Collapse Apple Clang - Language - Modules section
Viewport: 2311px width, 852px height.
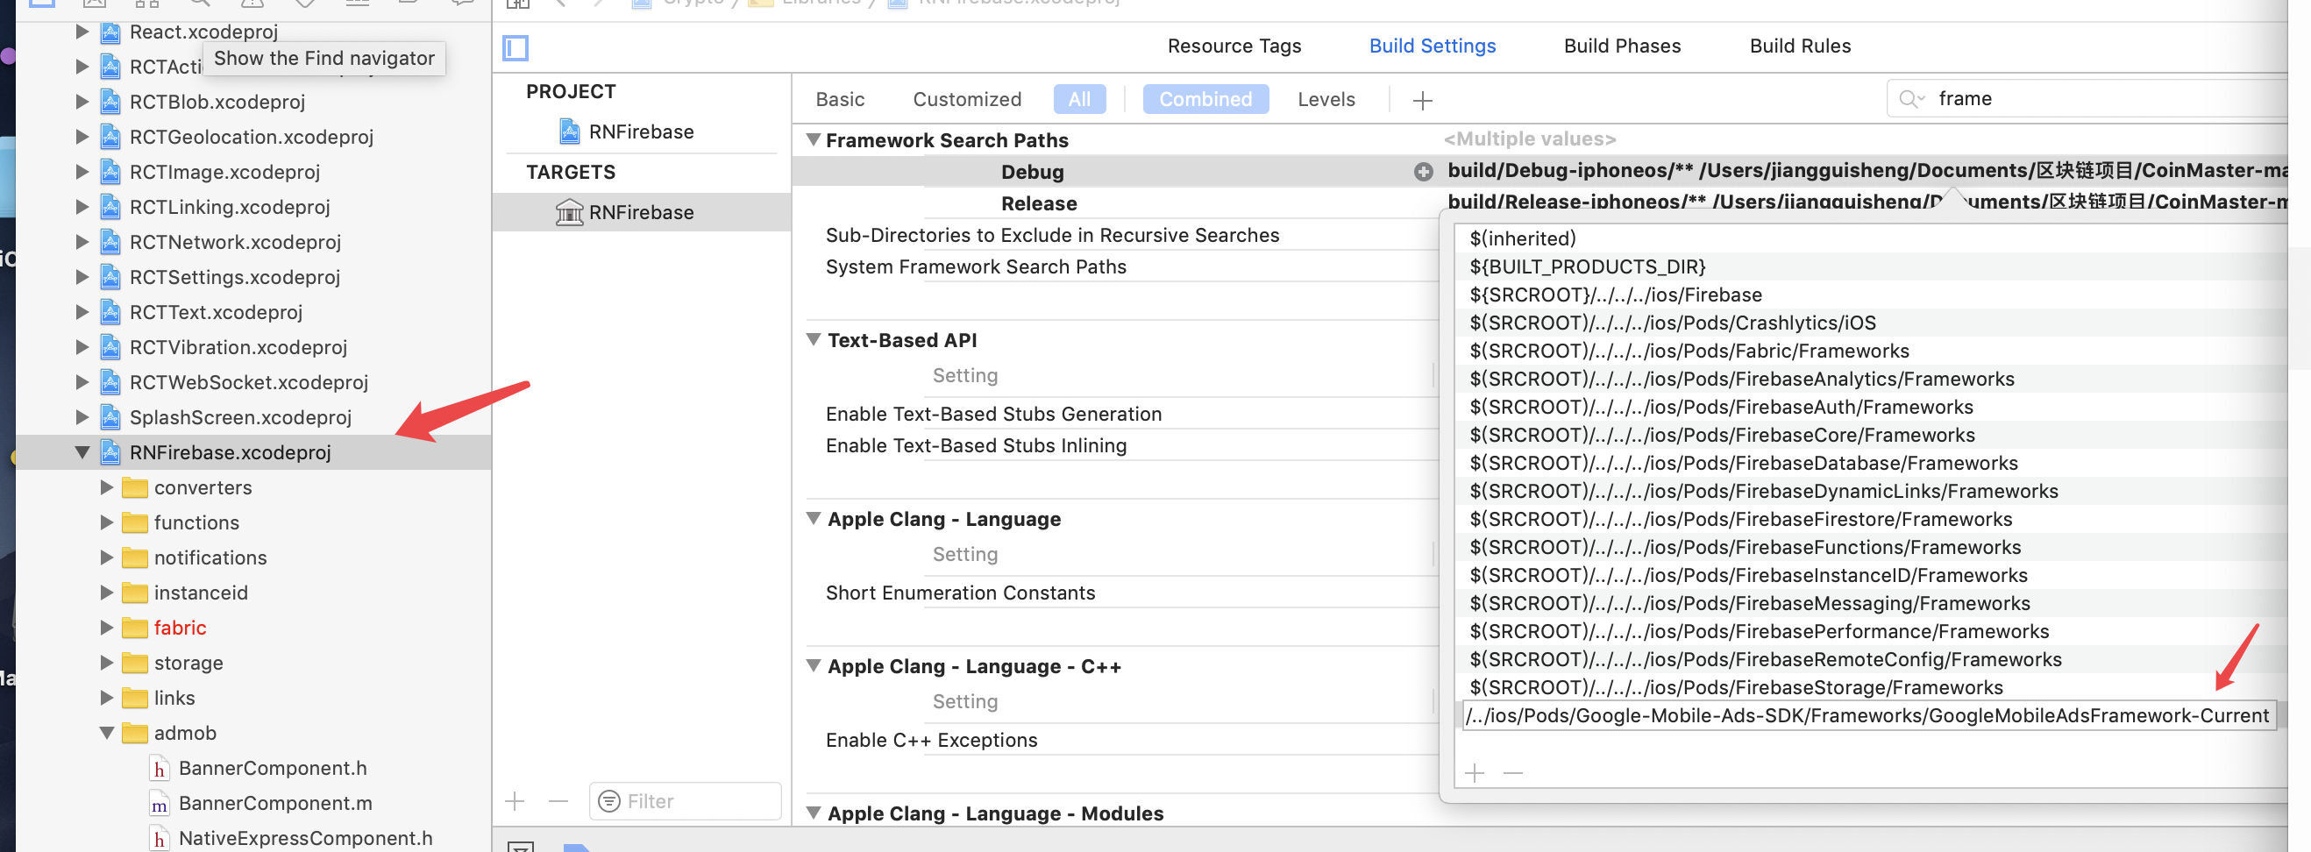pyautogui.click(x=814, y=813)
